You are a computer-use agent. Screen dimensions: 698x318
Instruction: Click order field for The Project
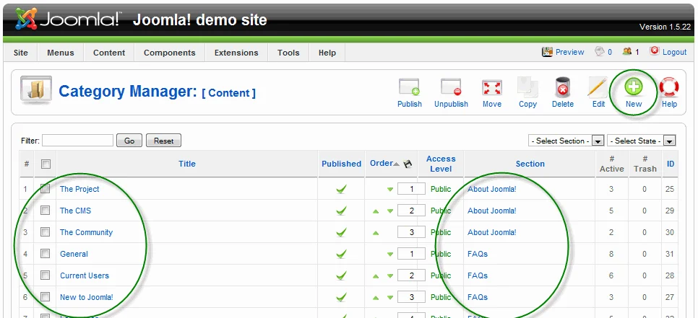point(411,189)
